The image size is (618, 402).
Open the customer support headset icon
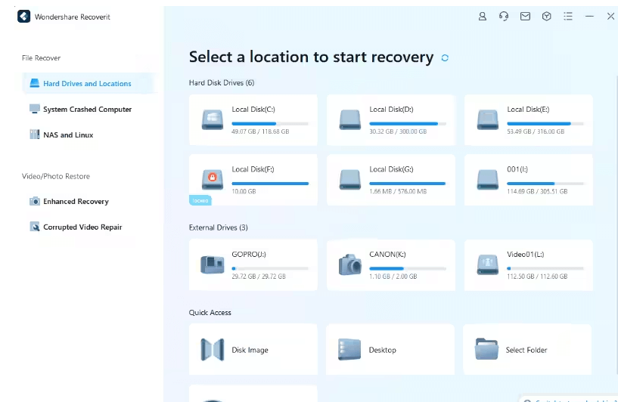503,16
